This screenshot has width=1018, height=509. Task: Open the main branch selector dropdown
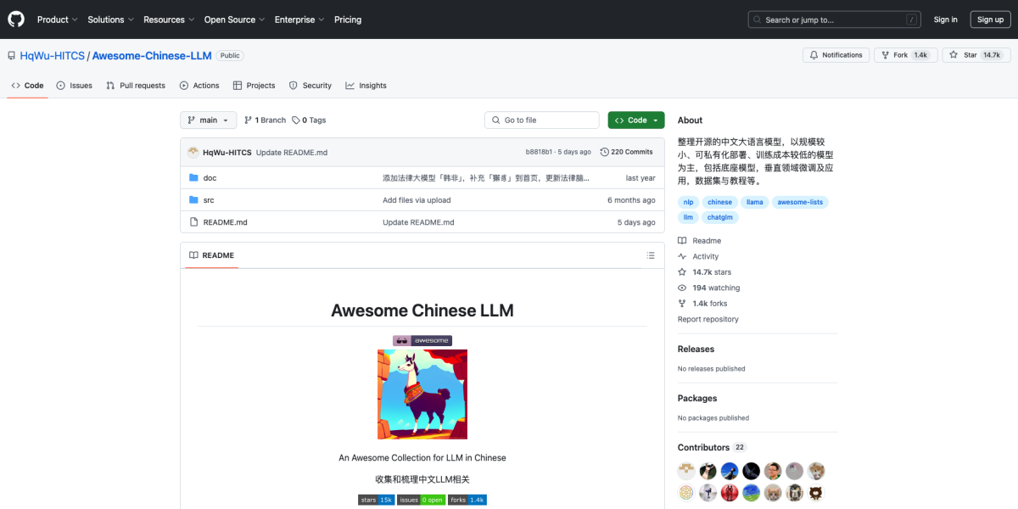(207, 120)
